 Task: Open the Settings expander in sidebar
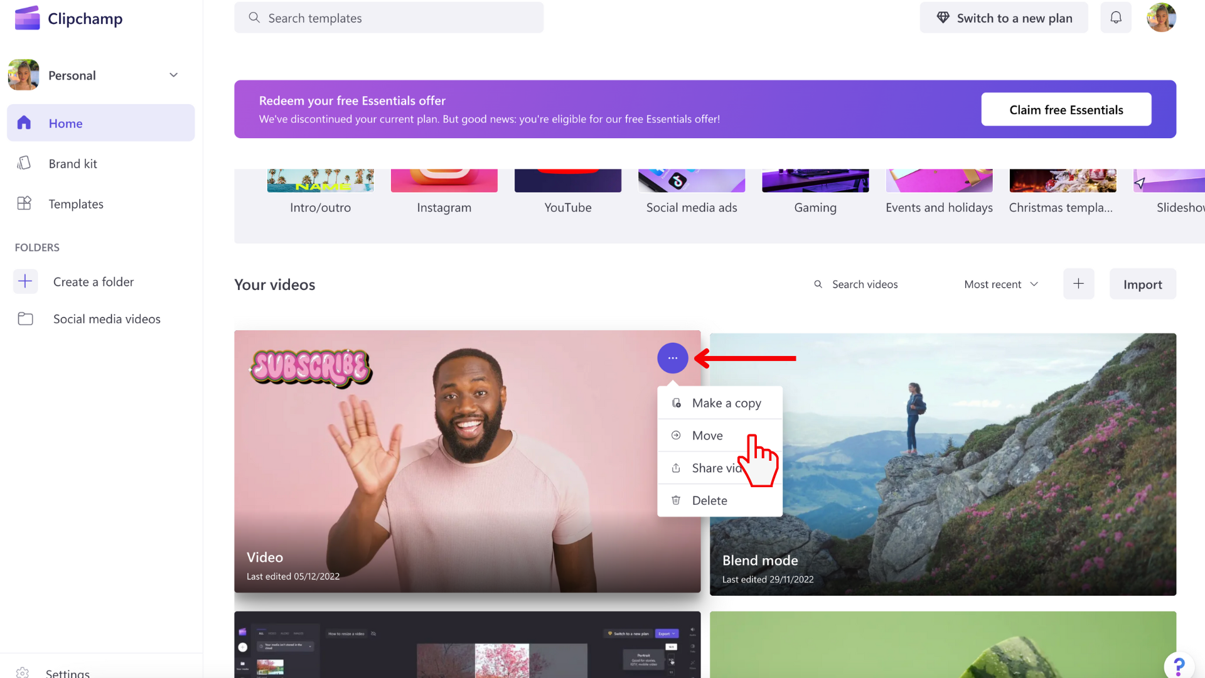coord(67,672)
